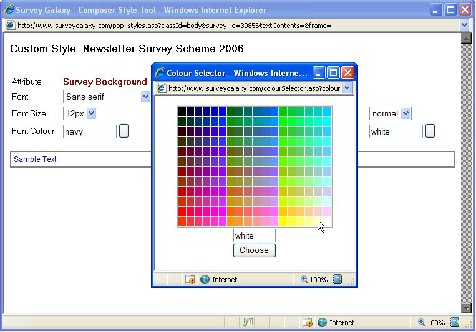
Task: Pick the red-orange swatch in grid's bottom-left corner
Action: 182,222
